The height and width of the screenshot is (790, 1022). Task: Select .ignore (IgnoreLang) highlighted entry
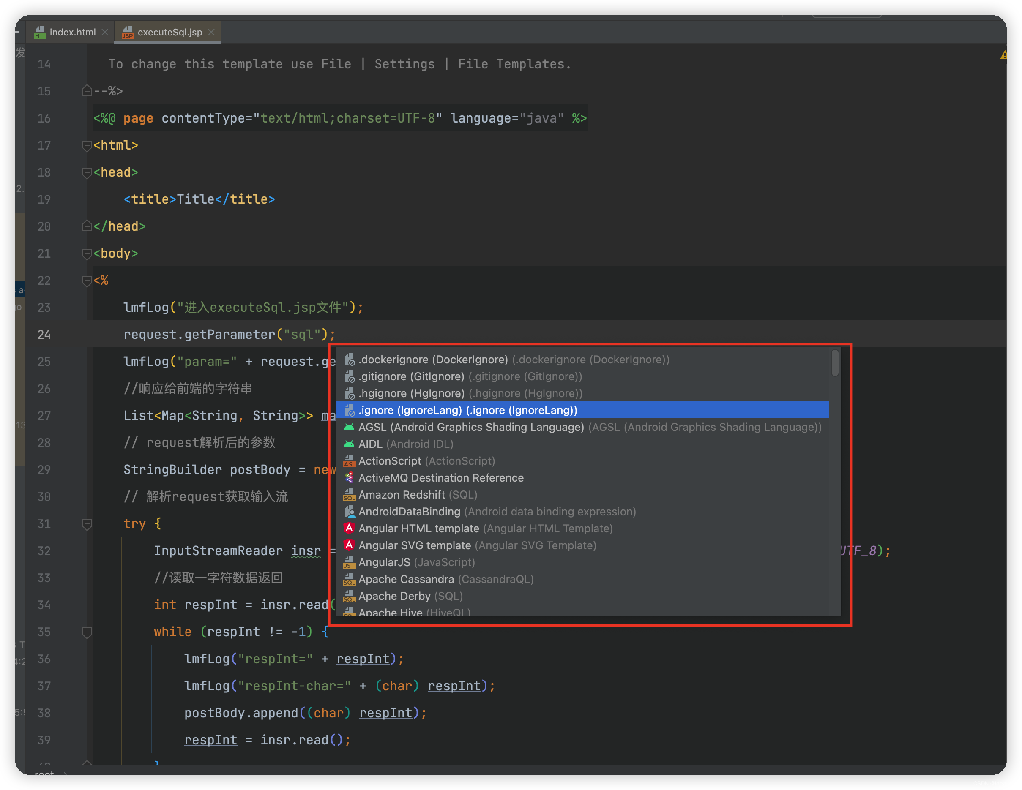click(582, 410)
